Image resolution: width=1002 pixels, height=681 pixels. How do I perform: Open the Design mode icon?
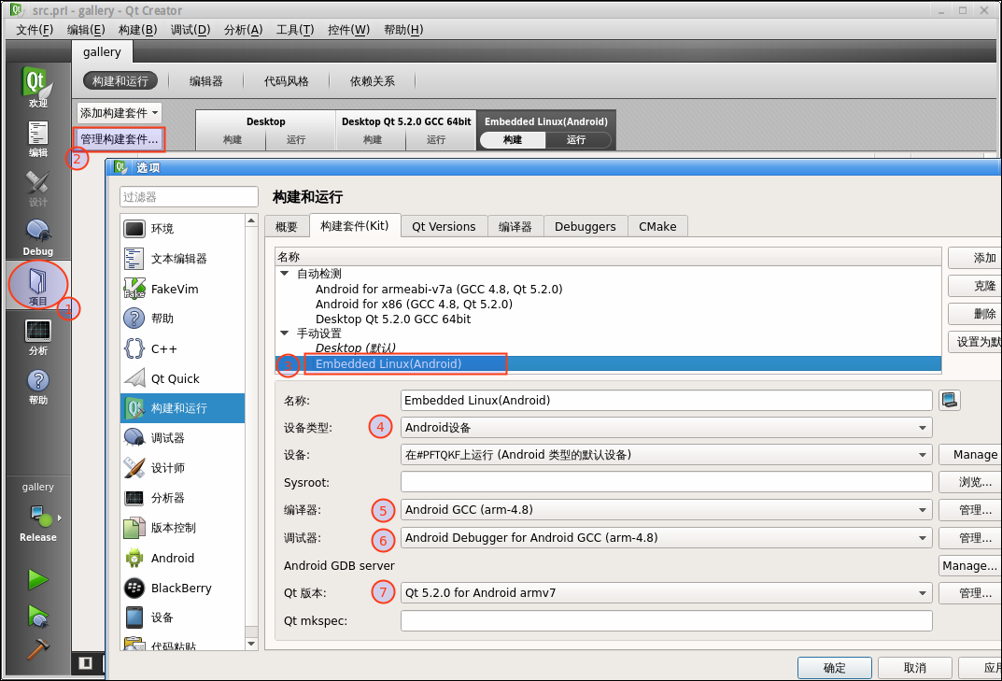pyautogui.click(x=37, y=188)
